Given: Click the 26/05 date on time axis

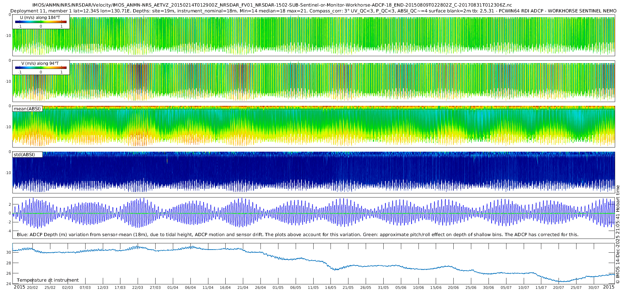Looking at the screenshot, I should (x=366, y=287).
